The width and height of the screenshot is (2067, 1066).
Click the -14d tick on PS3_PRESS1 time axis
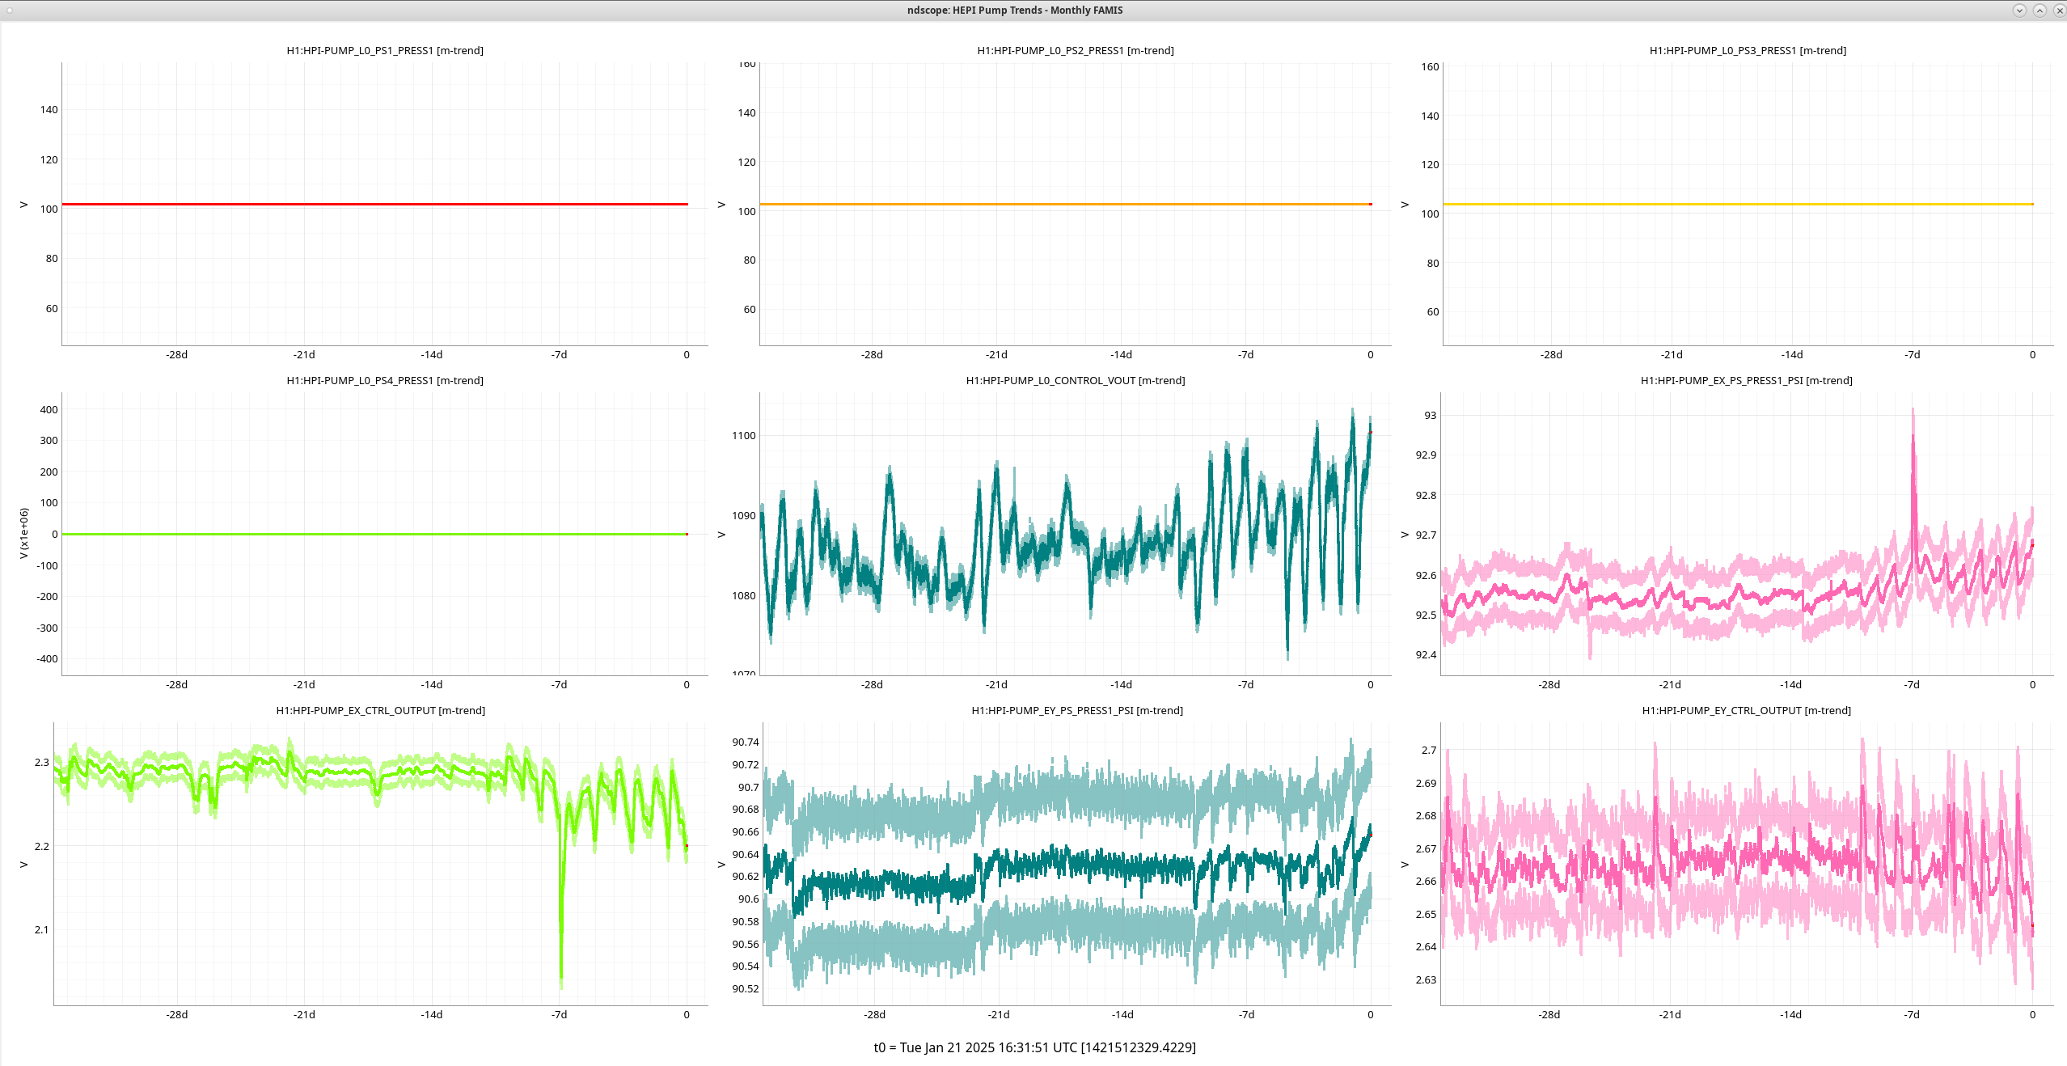tap(1792, 354)
